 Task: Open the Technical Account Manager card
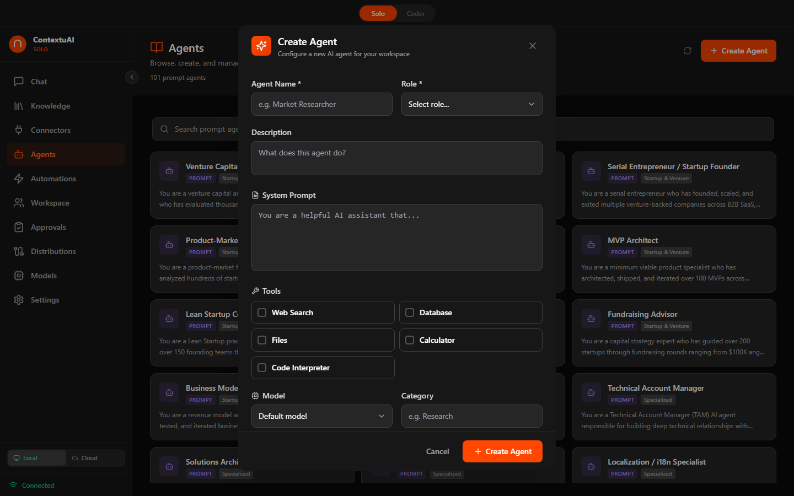pos(674,407)
